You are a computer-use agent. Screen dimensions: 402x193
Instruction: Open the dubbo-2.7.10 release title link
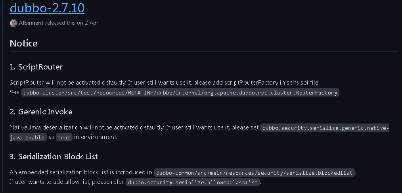[47, 8]
